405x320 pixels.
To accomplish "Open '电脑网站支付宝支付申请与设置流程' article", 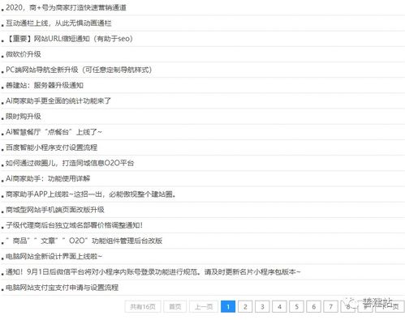I will 62,288.
